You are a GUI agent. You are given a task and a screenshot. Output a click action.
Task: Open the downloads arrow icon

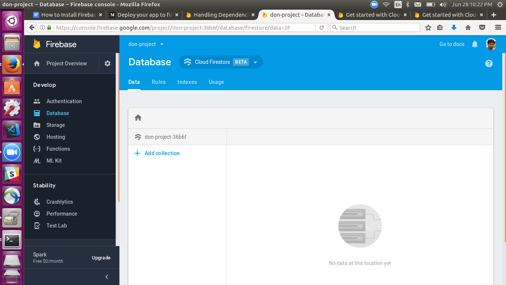454,27
